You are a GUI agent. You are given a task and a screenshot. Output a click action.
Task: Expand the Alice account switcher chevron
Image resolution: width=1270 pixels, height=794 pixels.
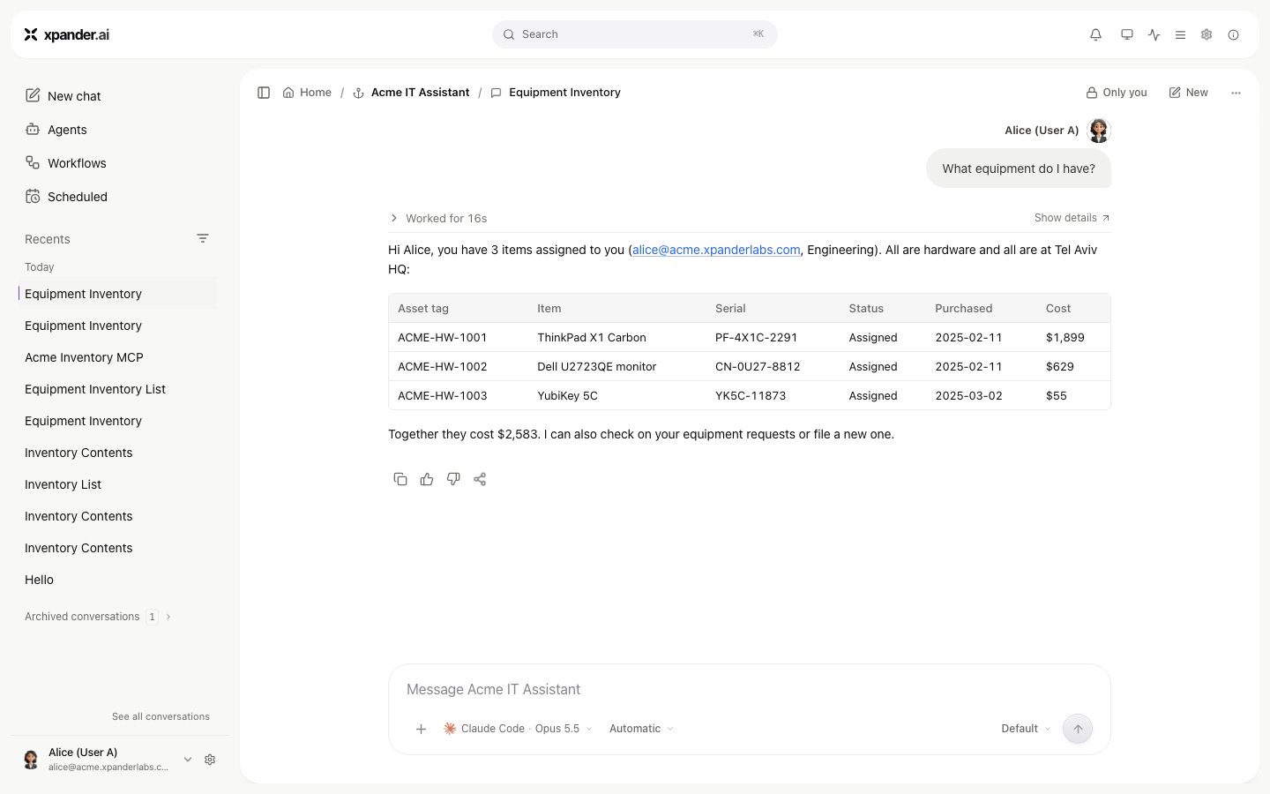[x=188, y=760]
